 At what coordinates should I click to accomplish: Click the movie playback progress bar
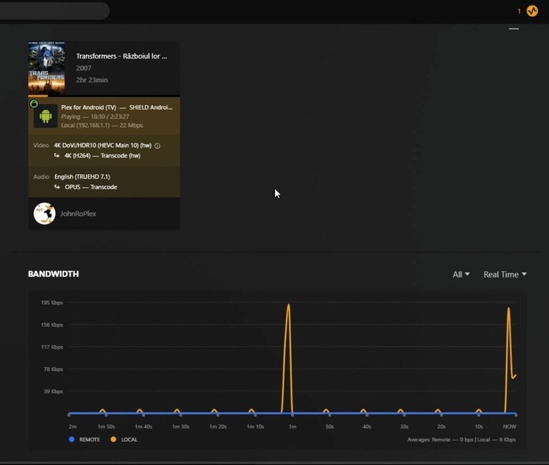coord(104,96)
